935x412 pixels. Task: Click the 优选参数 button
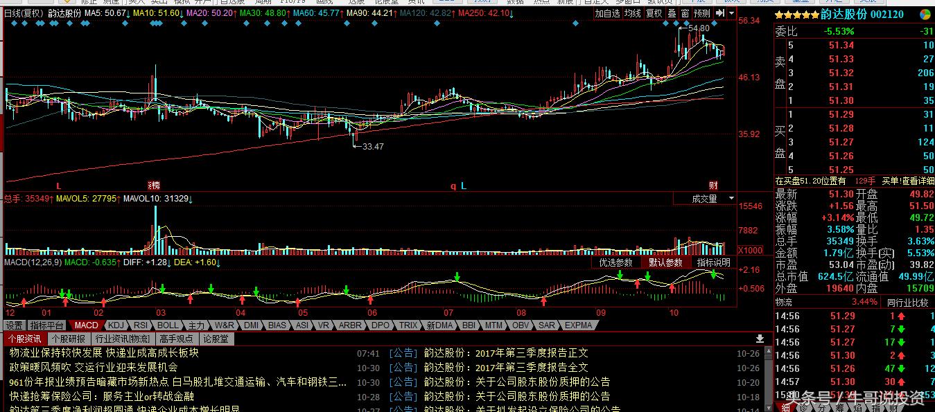615,263
